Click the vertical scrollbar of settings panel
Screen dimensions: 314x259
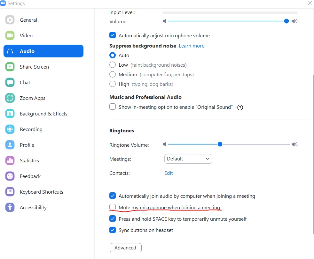pyautogui.click(x=313, y=154)
